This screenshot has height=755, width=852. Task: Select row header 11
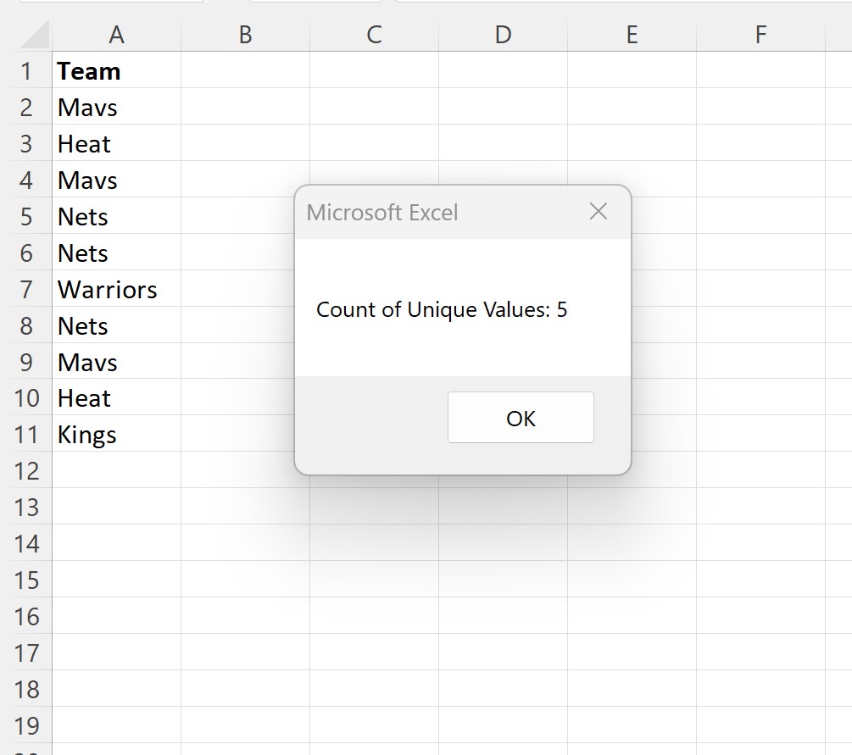(27, 434)
